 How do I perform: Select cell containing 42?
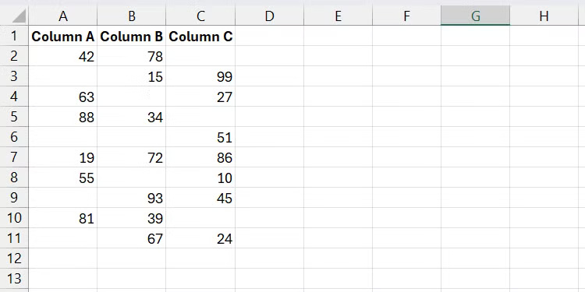[63, 56]
